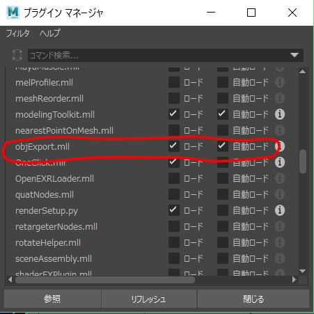The height and width of the screenshot is (314, 314).
Task: Uncheck Load for modelingToolkit.mll
Action: (x=174, y=114)
